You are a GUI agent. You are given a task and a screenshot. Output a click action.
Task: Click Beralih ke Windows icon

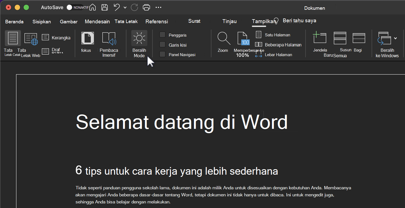(x=384, y=38)
